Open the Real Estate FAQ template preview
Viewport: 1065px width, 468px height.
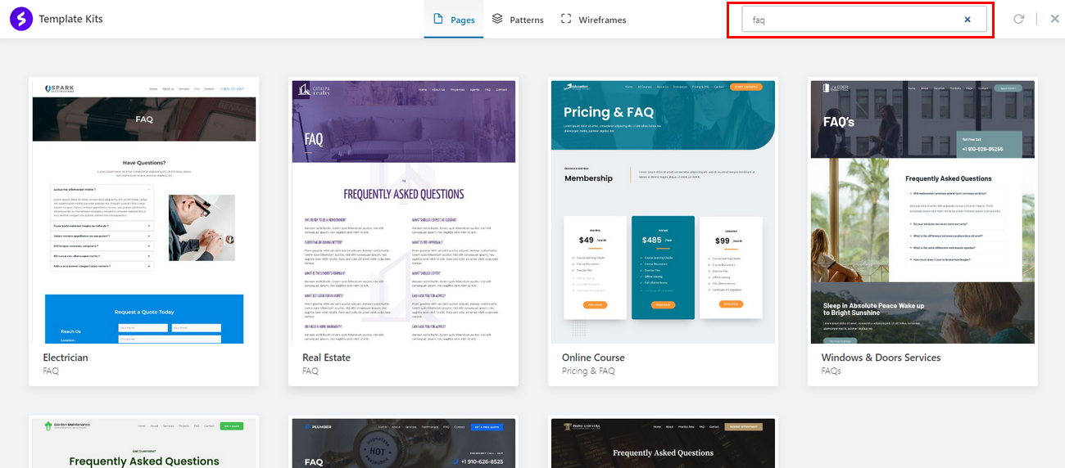(403, 210)
